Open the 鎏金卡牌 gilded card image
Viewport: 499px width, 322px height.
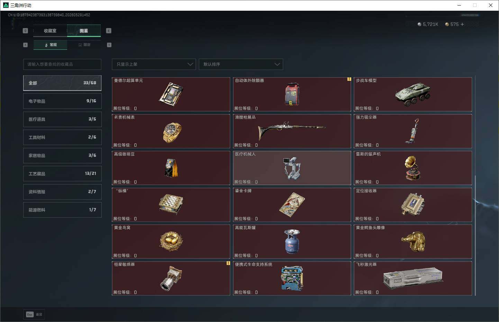point(292,205)
